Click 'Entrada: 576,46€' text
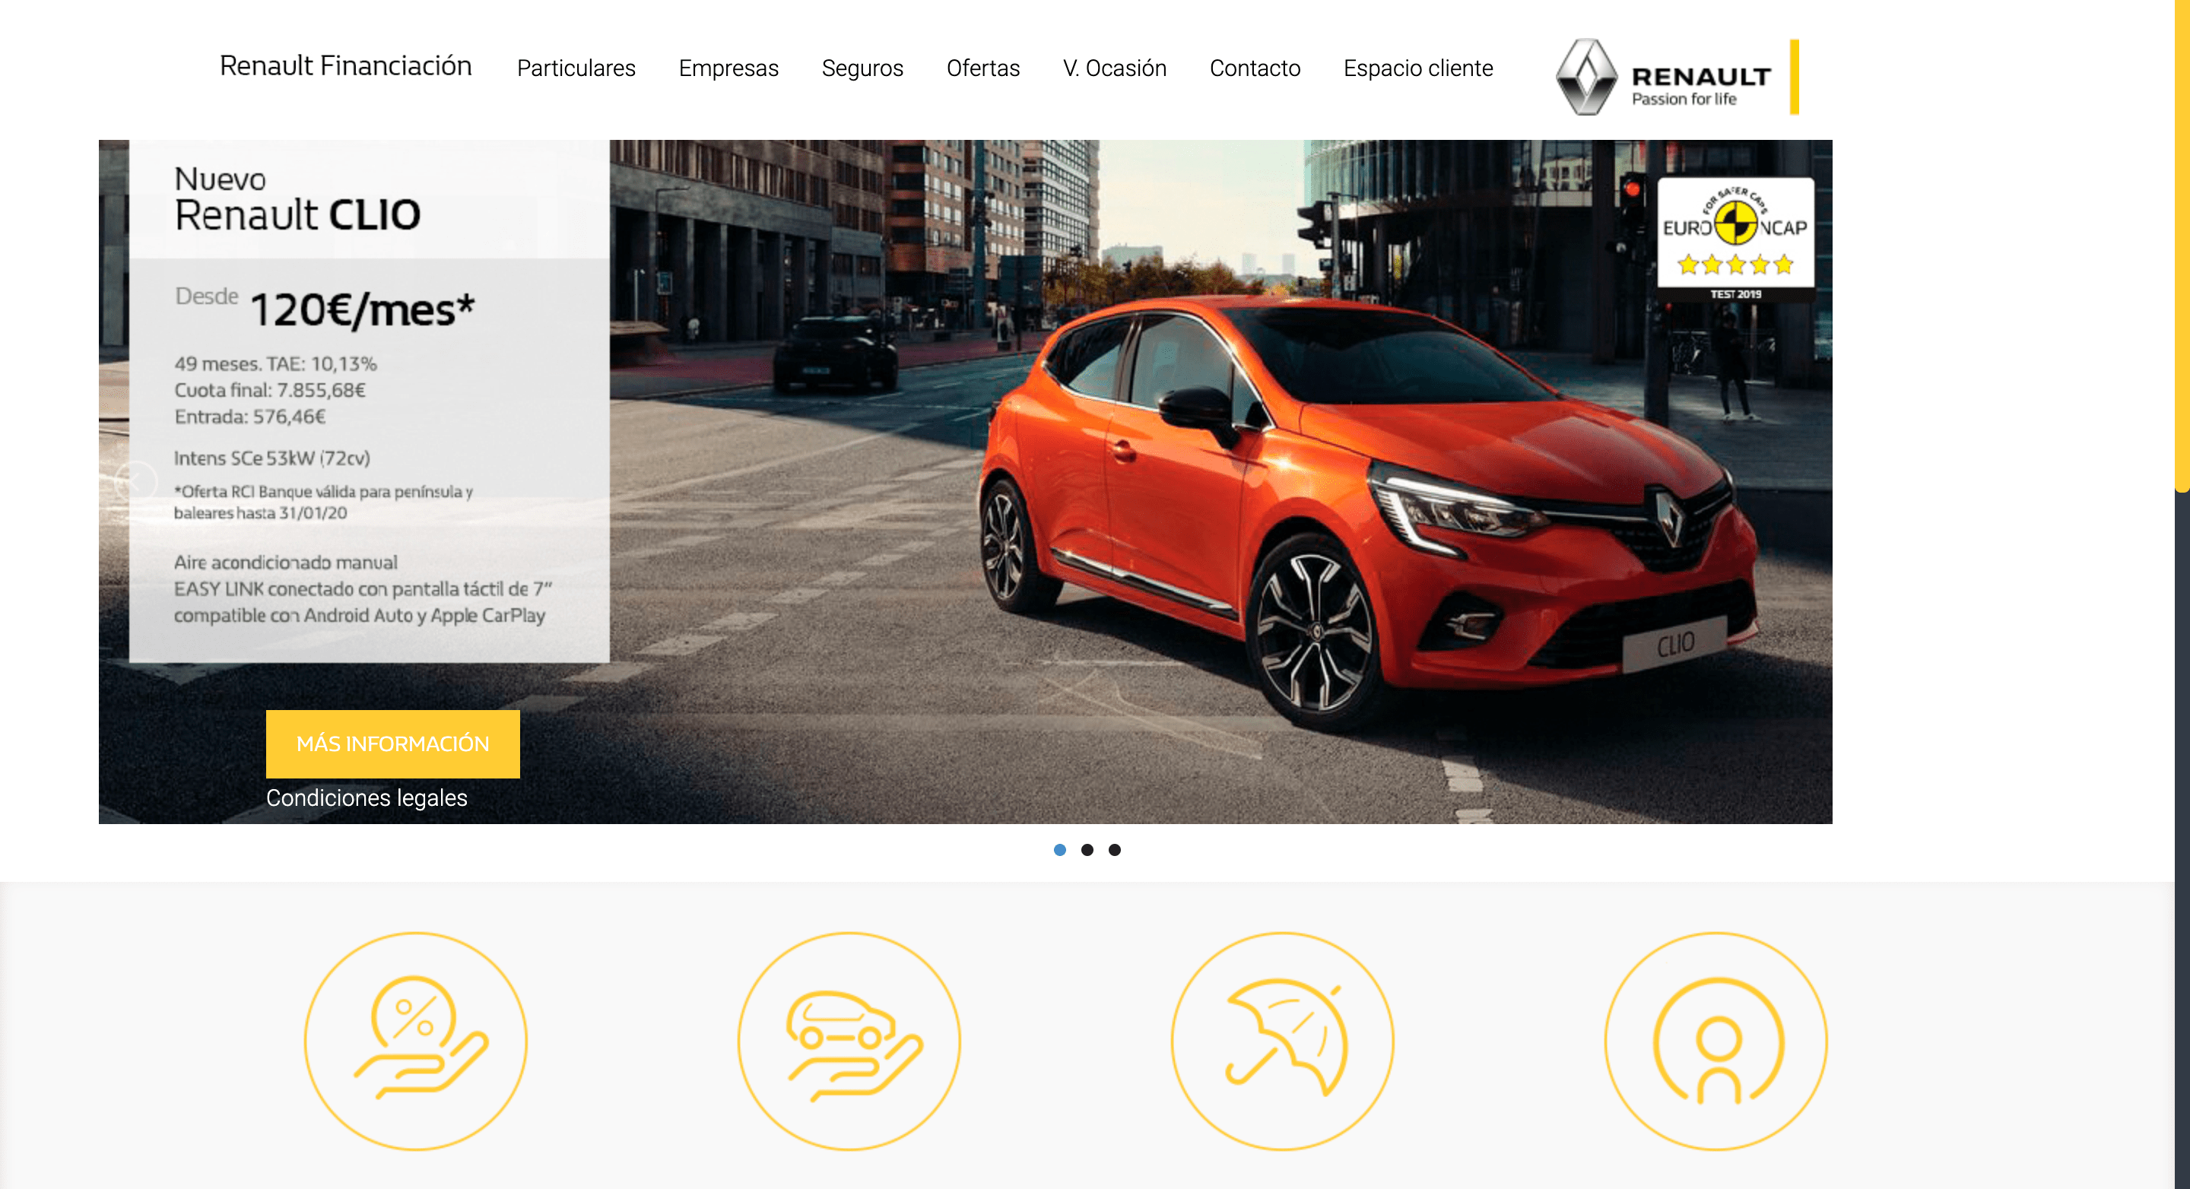2190x1189 pixels. 250,417
